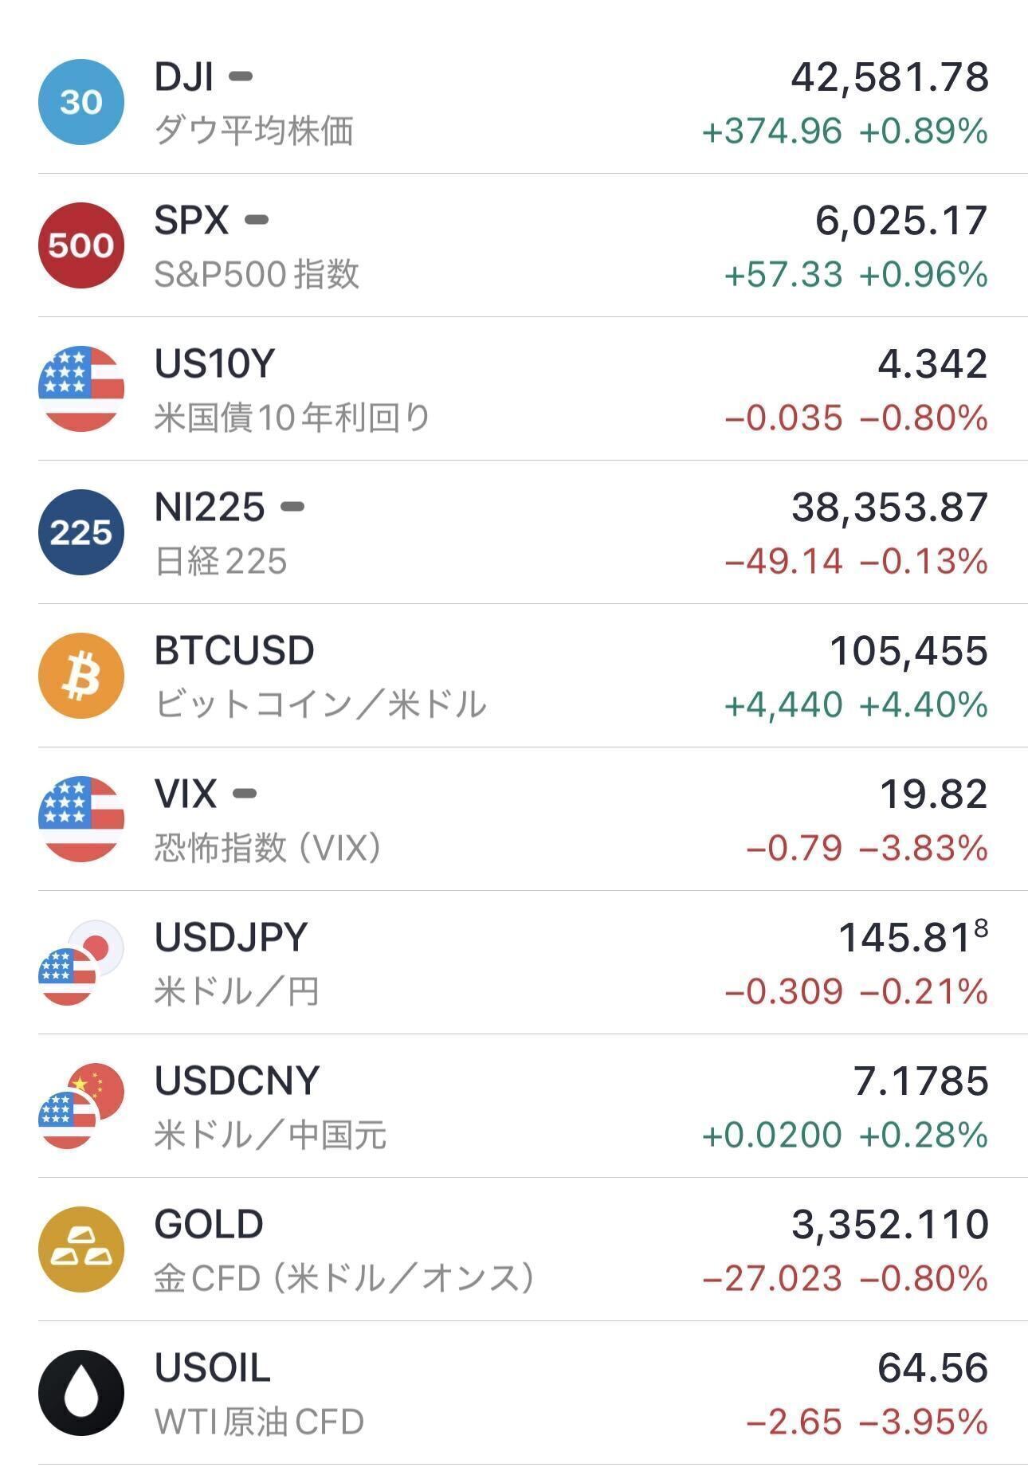
Task: Tap the US flag icon for US10Y
Action: click(81, 389)
